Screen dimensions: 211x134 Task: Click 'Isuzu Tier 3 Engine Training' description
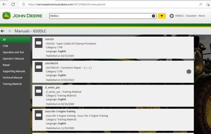(x=93, y=116)
